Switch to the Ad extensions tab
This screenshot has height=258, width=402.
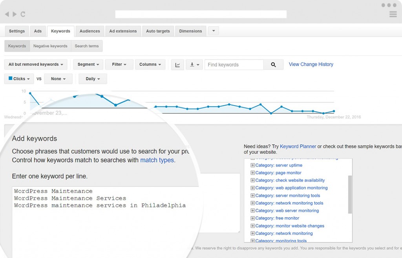(123, 31)
